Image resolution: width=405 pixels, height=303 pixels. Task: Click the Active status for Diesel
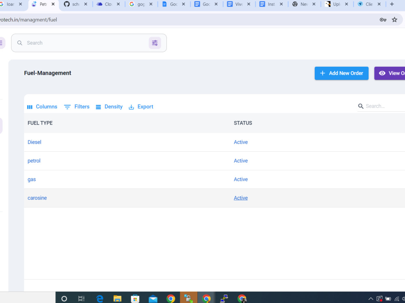click(x=241, y=142)
